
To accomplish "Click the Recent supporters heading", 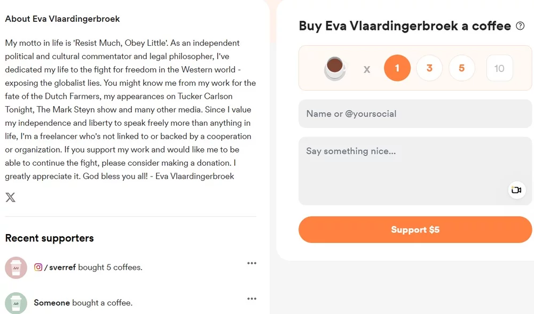I will (x=49, y=238).
